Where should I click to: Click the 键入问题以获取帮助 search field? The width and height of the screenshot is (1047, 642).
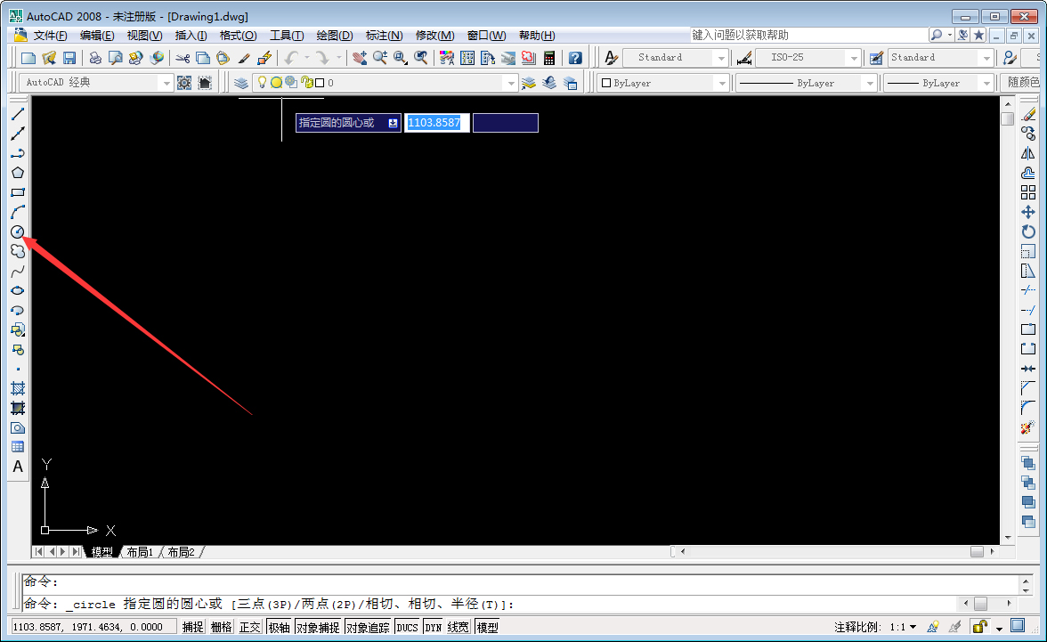[808, 35]
